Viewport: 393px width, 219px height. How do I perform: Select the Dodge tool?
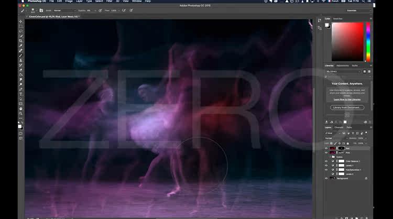coord(20,84)
